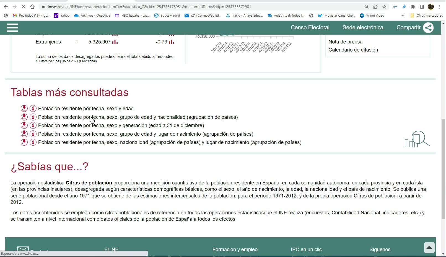Download the 'sexo y generación' table
The width and height of the screenshot is (446, 257).
point(24,125)
